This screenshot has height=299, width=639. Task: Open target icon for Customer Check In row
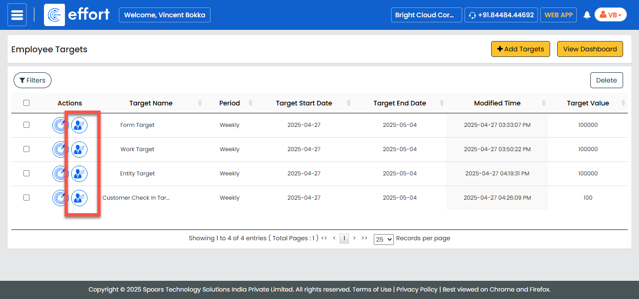(60, 198)
